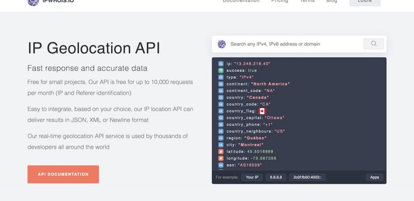Click the icon beside country_neighbours row
The width and height of the screenshot is (414, 201).
(221, 131)
